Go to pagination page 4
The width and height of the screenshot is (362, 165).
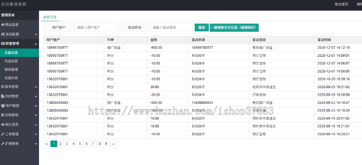(74, 144)
